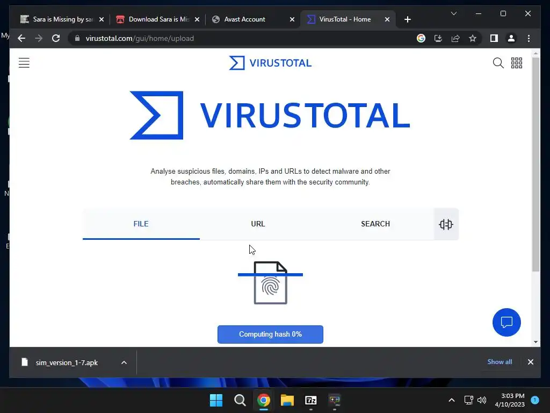
Task: Click the small VirusTotal header logo
Action: coord(270,63)
